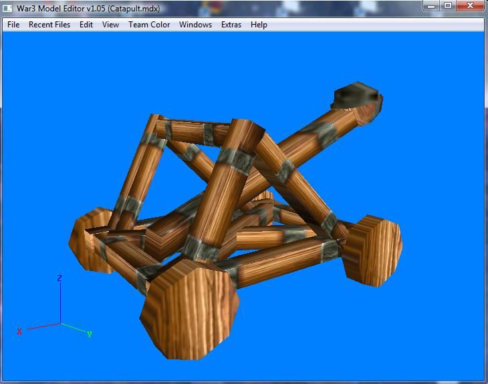The height and width of the screenshot is (384, 488).
Task: Open the Windows menu
Action: pos(195,25)
